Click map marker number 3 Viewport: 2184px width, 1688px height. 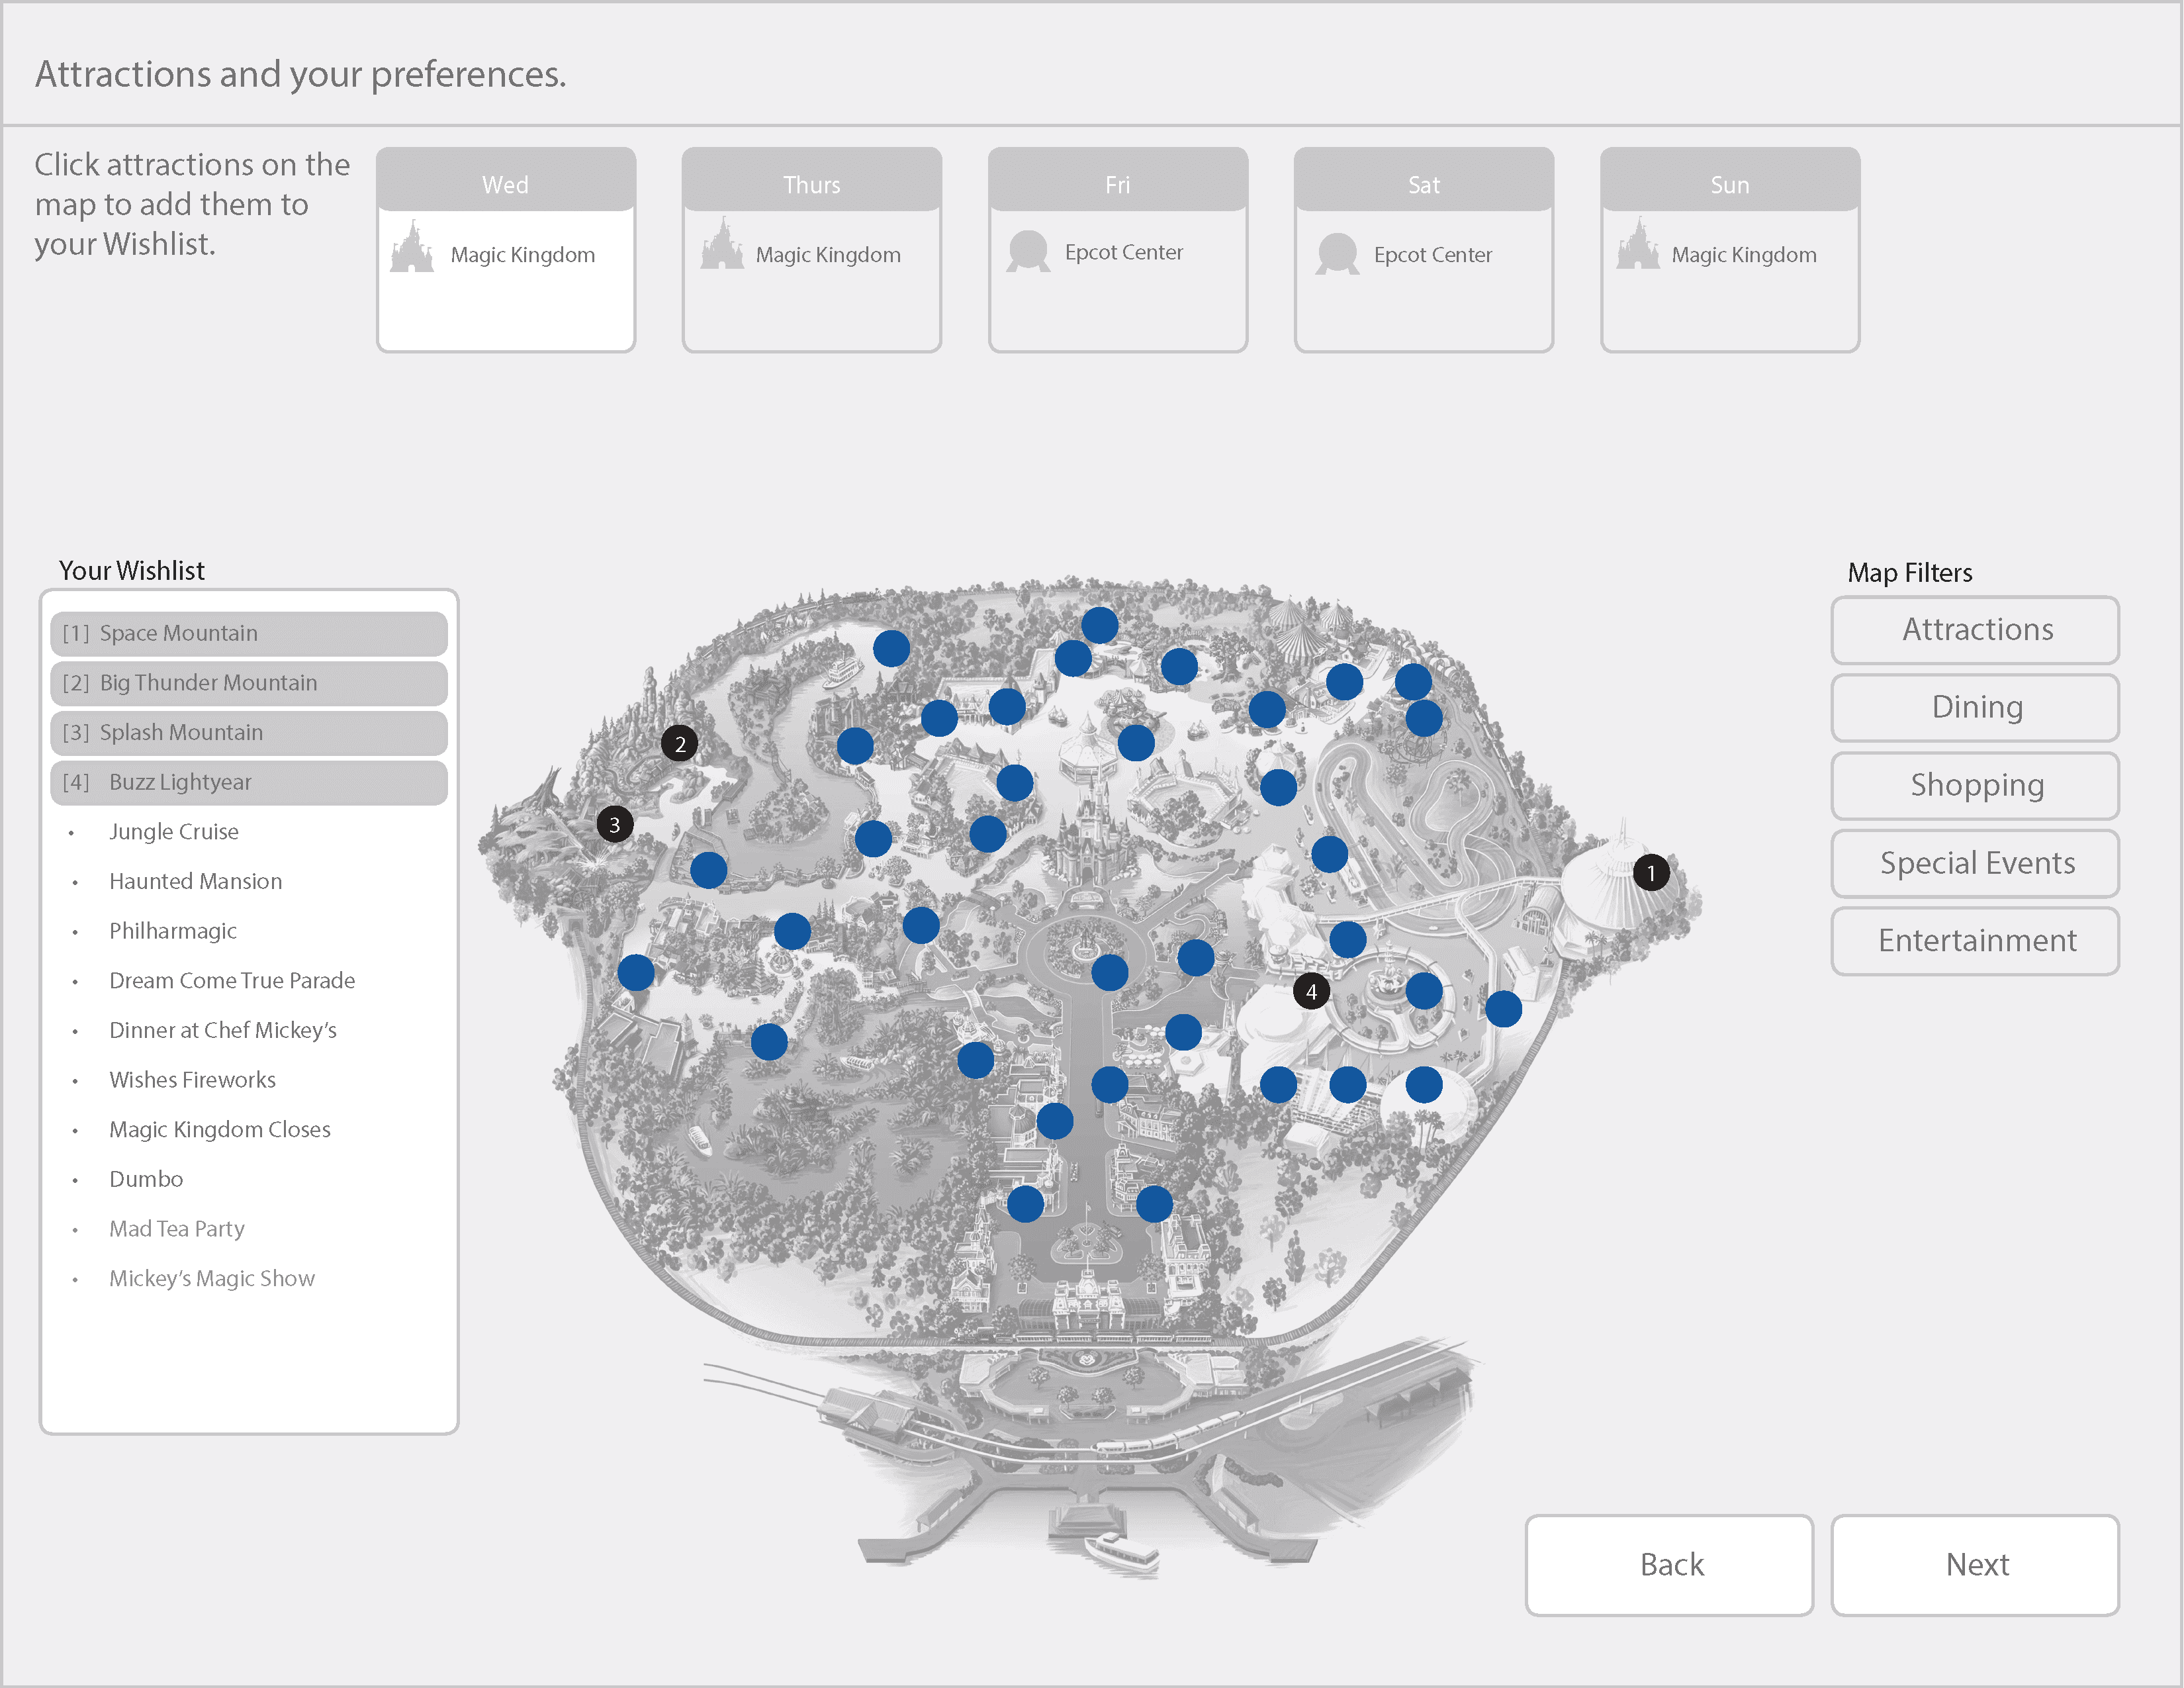(615, 825)
